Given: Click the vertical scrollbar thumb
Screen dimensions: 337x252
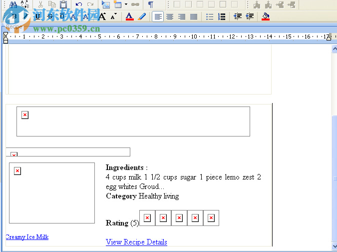Looking at the screenshot, I should click(335, 178).
